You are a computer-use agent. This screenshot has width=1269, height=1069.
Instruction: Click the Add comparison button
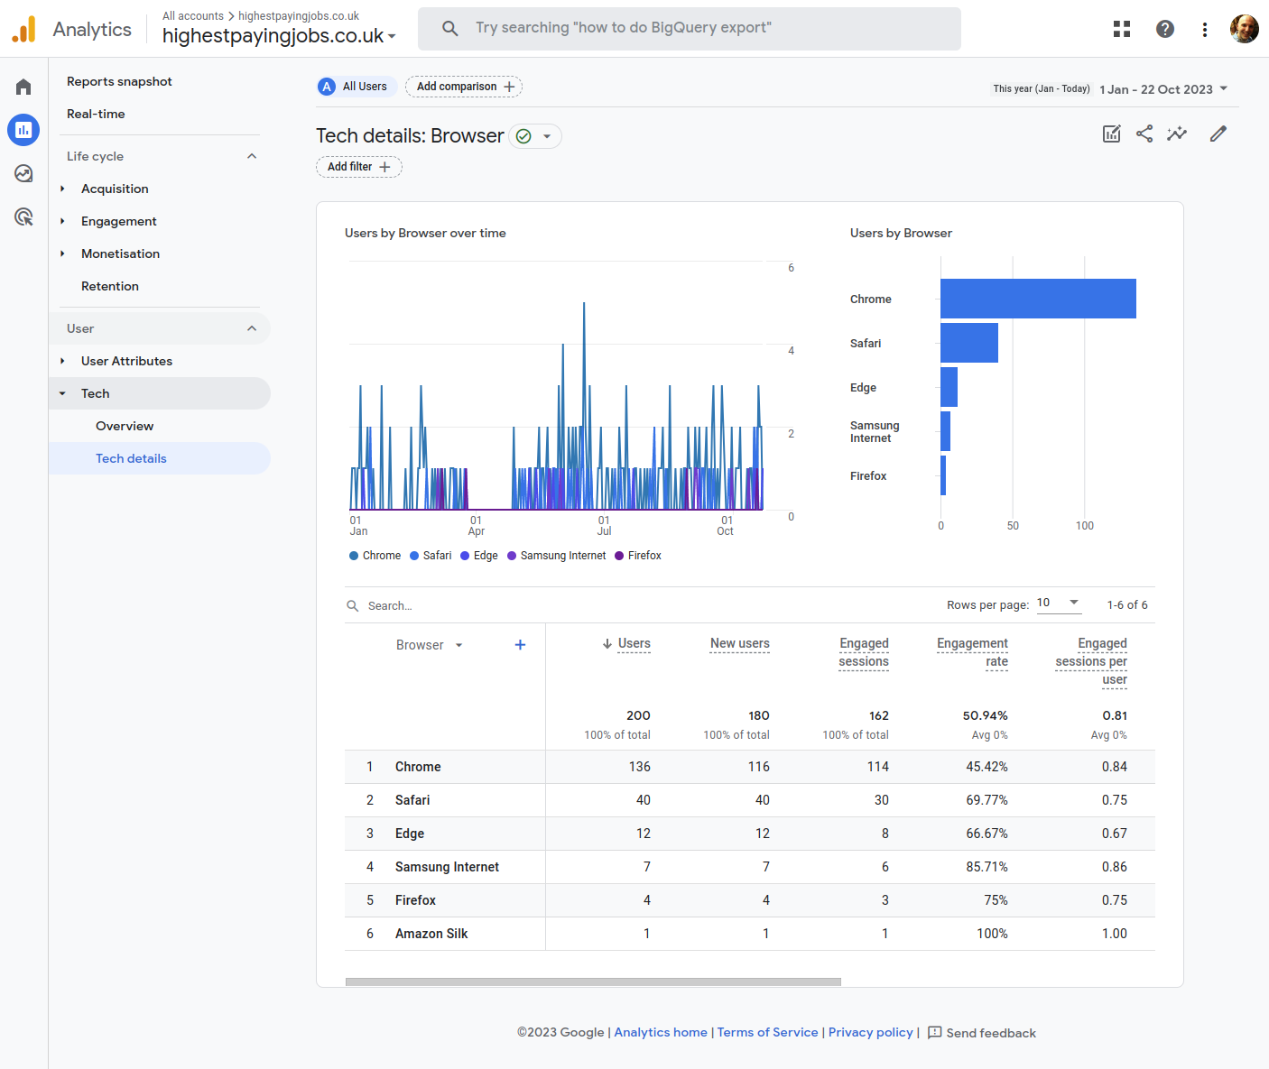point(464,87)
